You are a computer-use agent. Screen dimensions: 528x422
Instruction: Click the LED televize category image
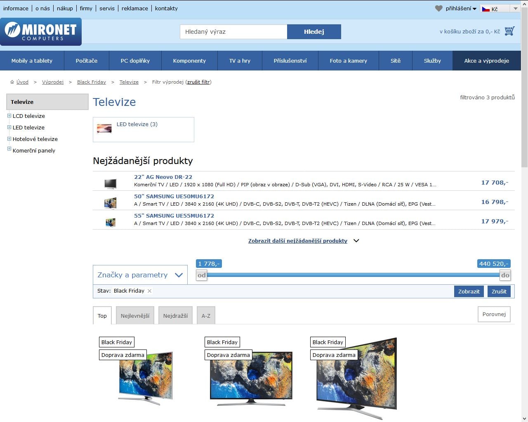(x=104, y=129)
